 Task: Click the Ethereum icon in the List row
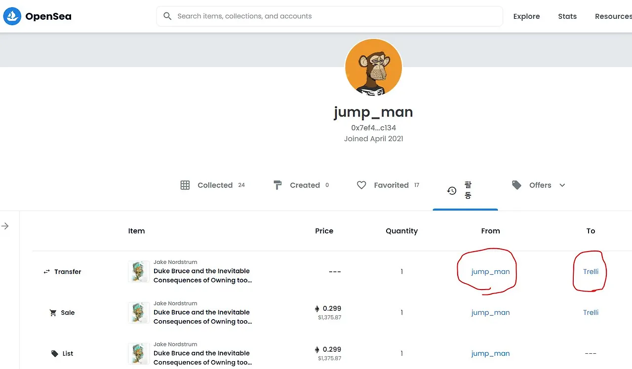point(317,350)
